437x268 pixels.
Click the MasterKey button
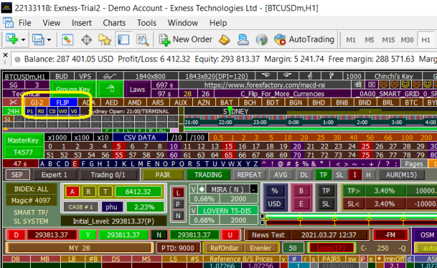click(23, 140)
